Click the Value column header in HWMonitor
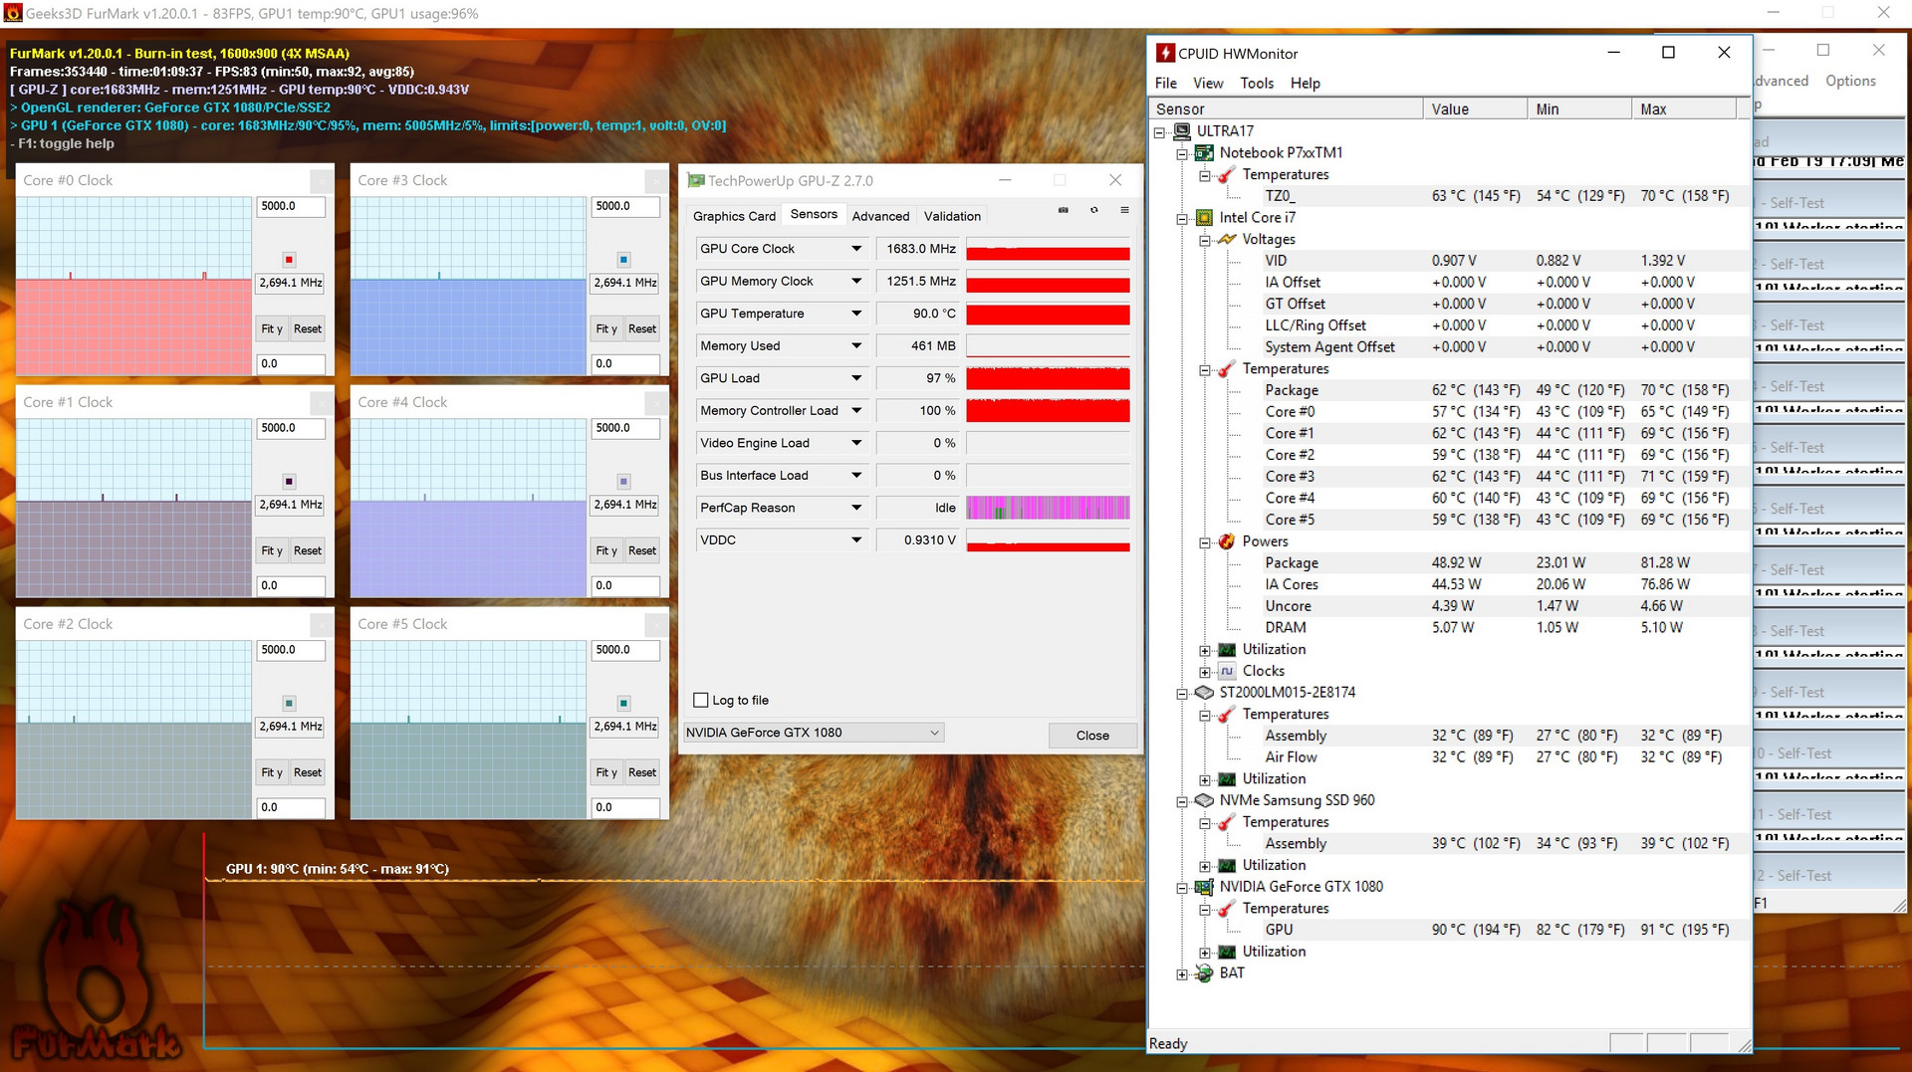Screen dimensions: 1912x1072 [x=1476, y=108]
